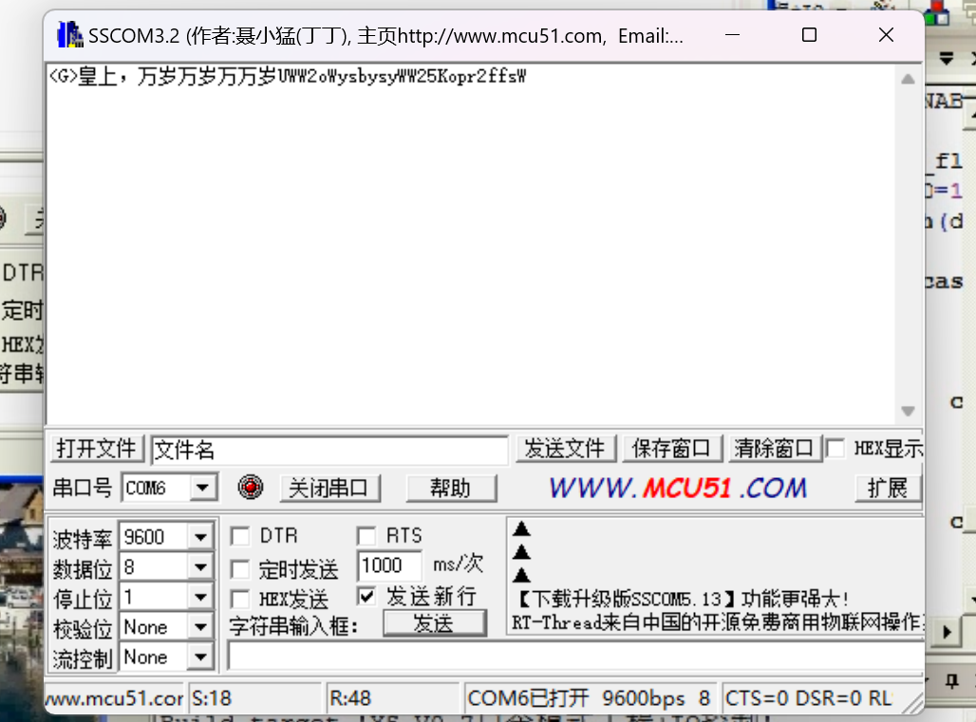Click the 清除窗口 button
This screenshot has width=976, height=722.
coord(775,449)
